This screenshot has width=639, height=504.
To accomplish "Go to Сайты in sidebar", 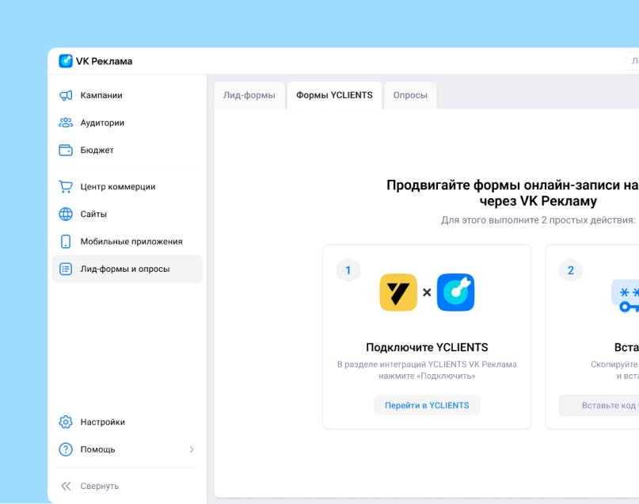I will (x=127, y=214).
